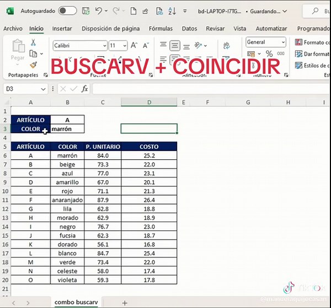Open the undo history dropdown
The image size is (331, 308).
pyautogui.click(x=106, y=11)
